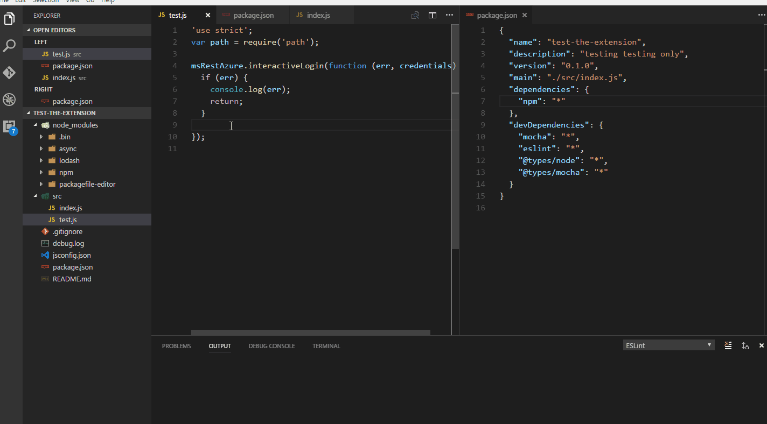Close the test.js editor tab
Image resolution: width=767 pixels, height=424 pixels.
[208, 15]
